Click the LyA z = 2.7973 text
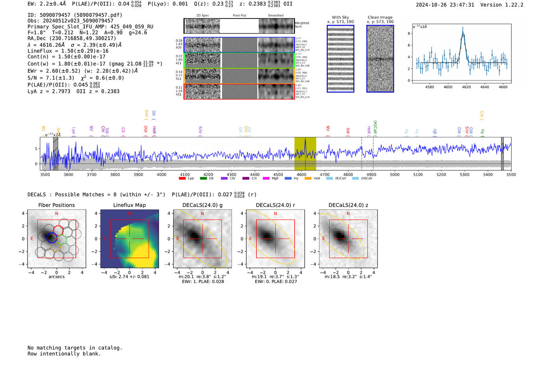Image resolution: width=551 pixels, height=375 pixels. click(x=49, y=91)
